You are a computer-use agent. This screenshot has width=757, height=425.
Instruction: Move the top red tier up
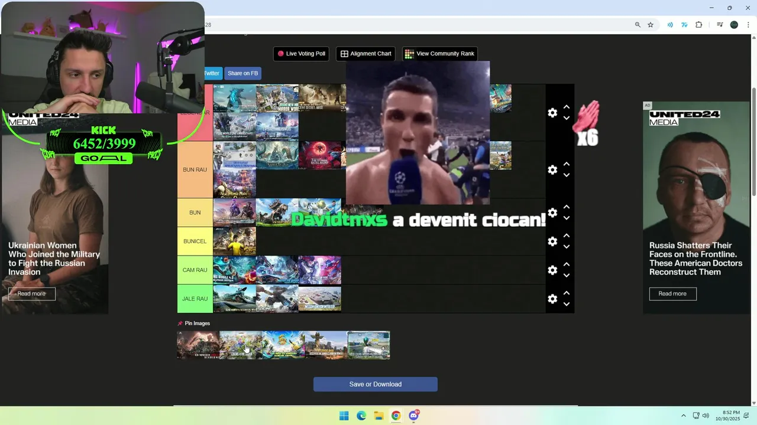567,107
